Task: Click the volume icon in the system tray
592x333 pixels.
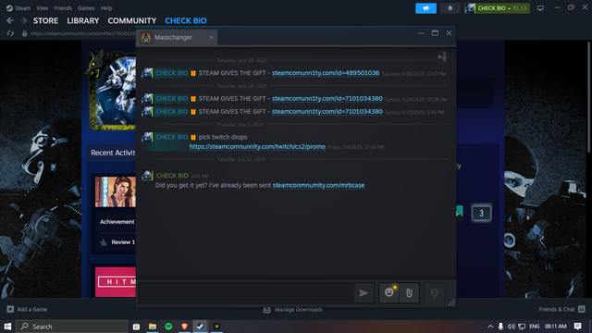Action: click(512, 327)
